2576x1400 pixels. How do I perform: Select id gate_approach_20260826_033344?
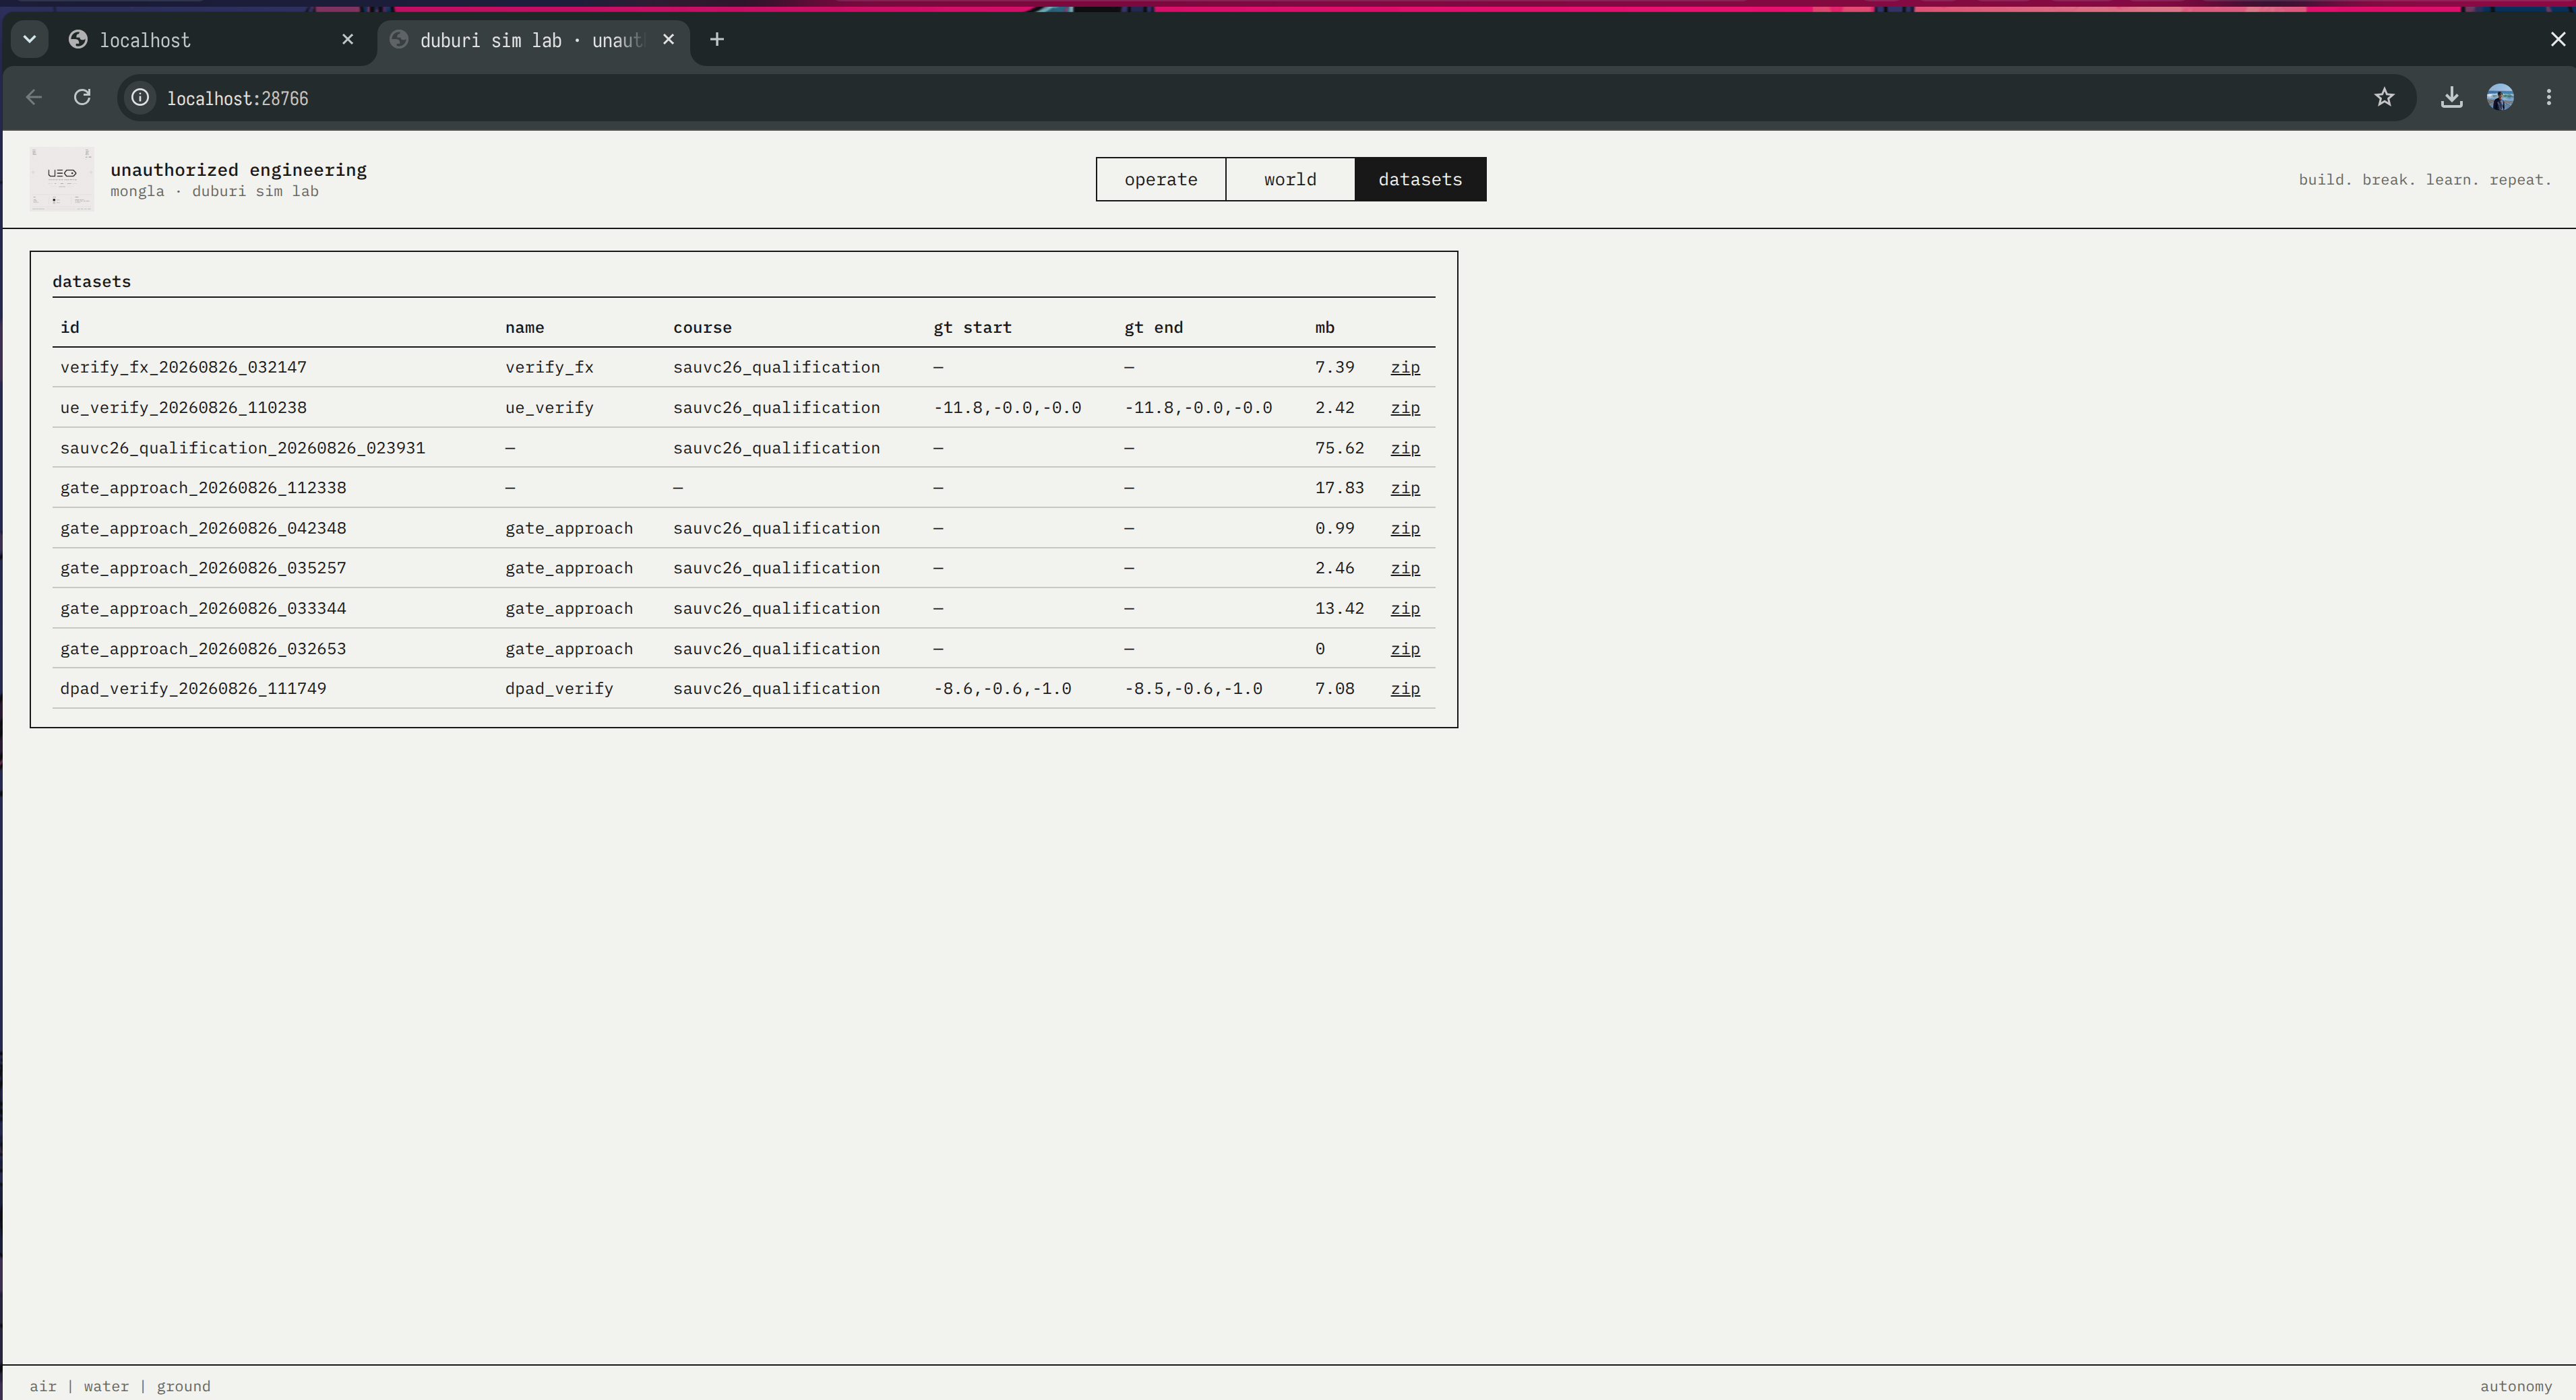coord(203,608)
